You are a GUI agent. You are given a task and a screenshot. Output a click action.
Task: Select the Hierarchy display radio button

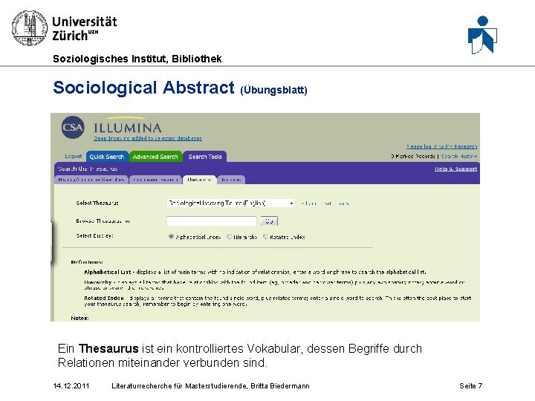tap(230, 237)
